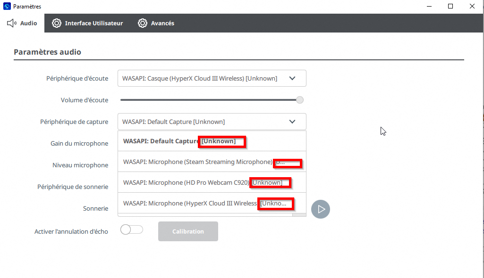Select HyperX Cloud III Wireless microphone option
Image resolution: width=484 pixels, height=278 pixels.
[x=190, y=203]
